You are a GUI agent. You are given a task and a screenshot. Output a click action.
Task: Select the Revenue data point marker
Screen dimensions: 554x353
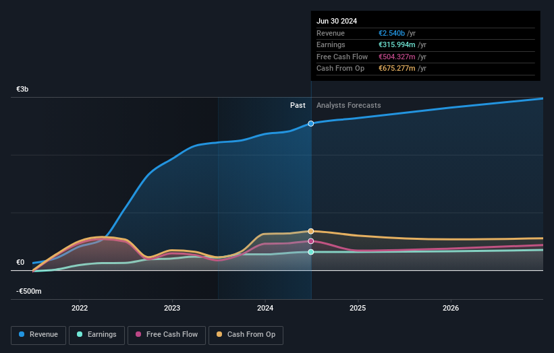click(x=311, y=123)
